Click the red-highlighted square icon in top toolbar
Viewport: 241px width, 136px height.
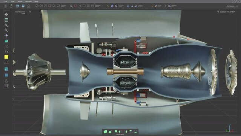click(x=50, y=6)
